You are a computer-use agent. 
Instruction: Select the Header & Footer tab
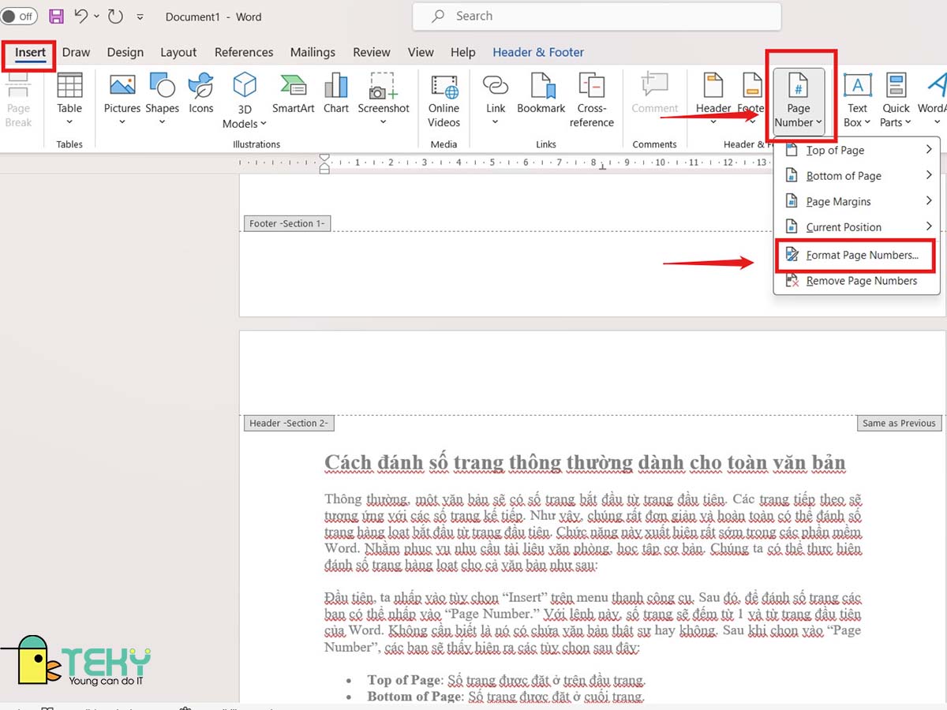tap(538, 53)
